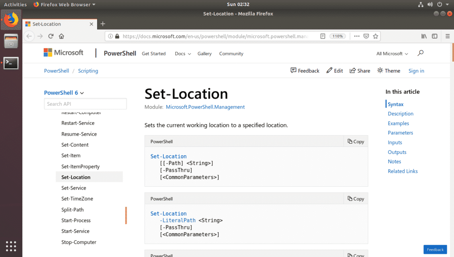Viewport: 454px width, 257px height.
Task: Click the blue floating Feedback button
Action: point(435,249)
